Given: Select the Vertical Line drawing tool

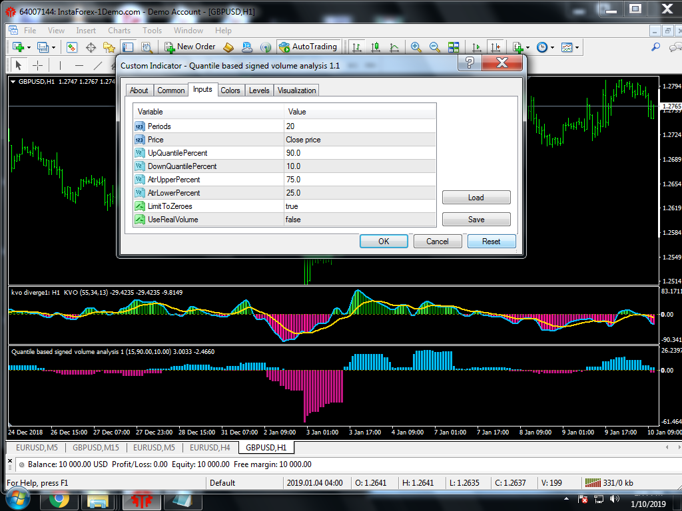Looking at the screenshot, I should tap(60, 66).
